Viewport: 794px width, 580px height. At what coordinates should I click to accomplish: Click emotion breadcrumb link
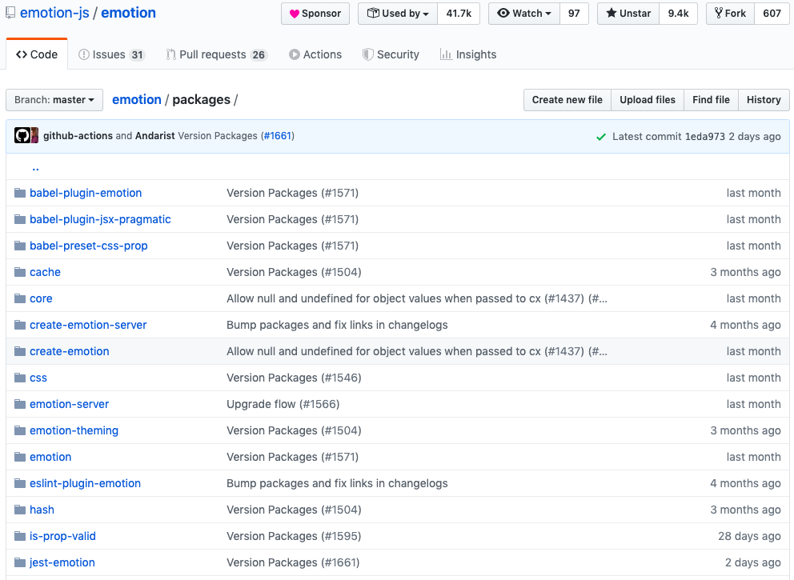[137, 100]
